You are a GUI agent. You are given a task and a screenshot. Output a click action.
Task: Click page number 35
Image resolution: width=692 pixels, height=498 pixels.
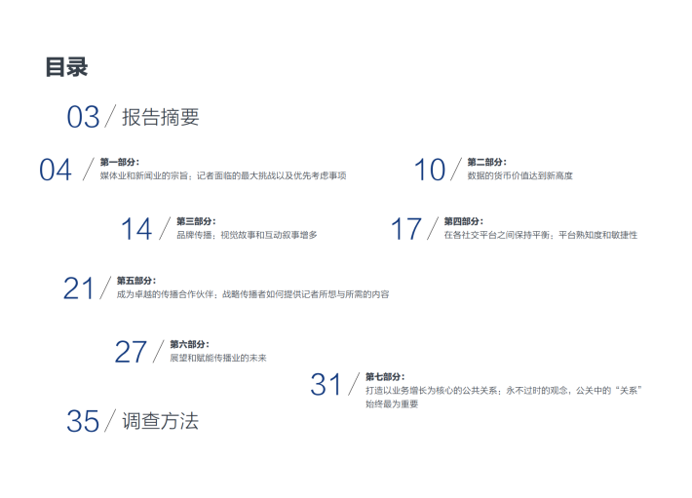83,421
